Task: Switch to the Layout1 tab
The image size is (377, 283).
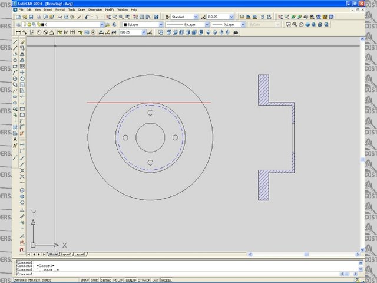Action: click(67, 254)
